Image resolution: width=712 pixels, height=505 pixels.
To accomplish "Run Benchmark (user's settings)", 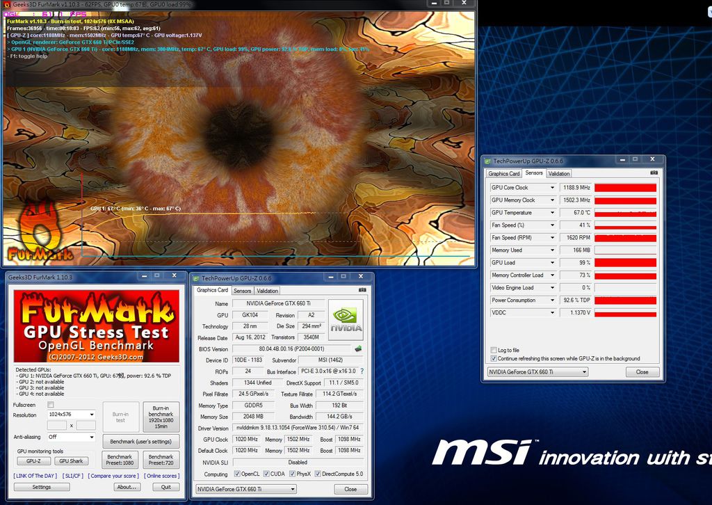I will [x=140, y=442].
